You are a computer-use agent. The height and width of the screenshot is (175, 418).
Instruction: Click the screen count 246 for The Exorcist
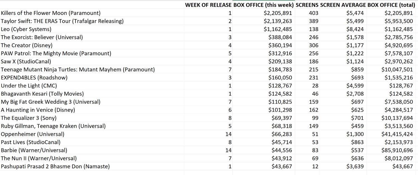[x=313, y=37]
